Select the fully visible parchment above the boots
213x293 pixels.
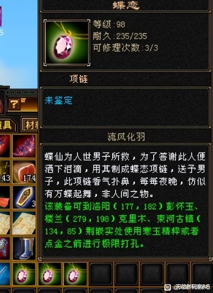(24, 223)
